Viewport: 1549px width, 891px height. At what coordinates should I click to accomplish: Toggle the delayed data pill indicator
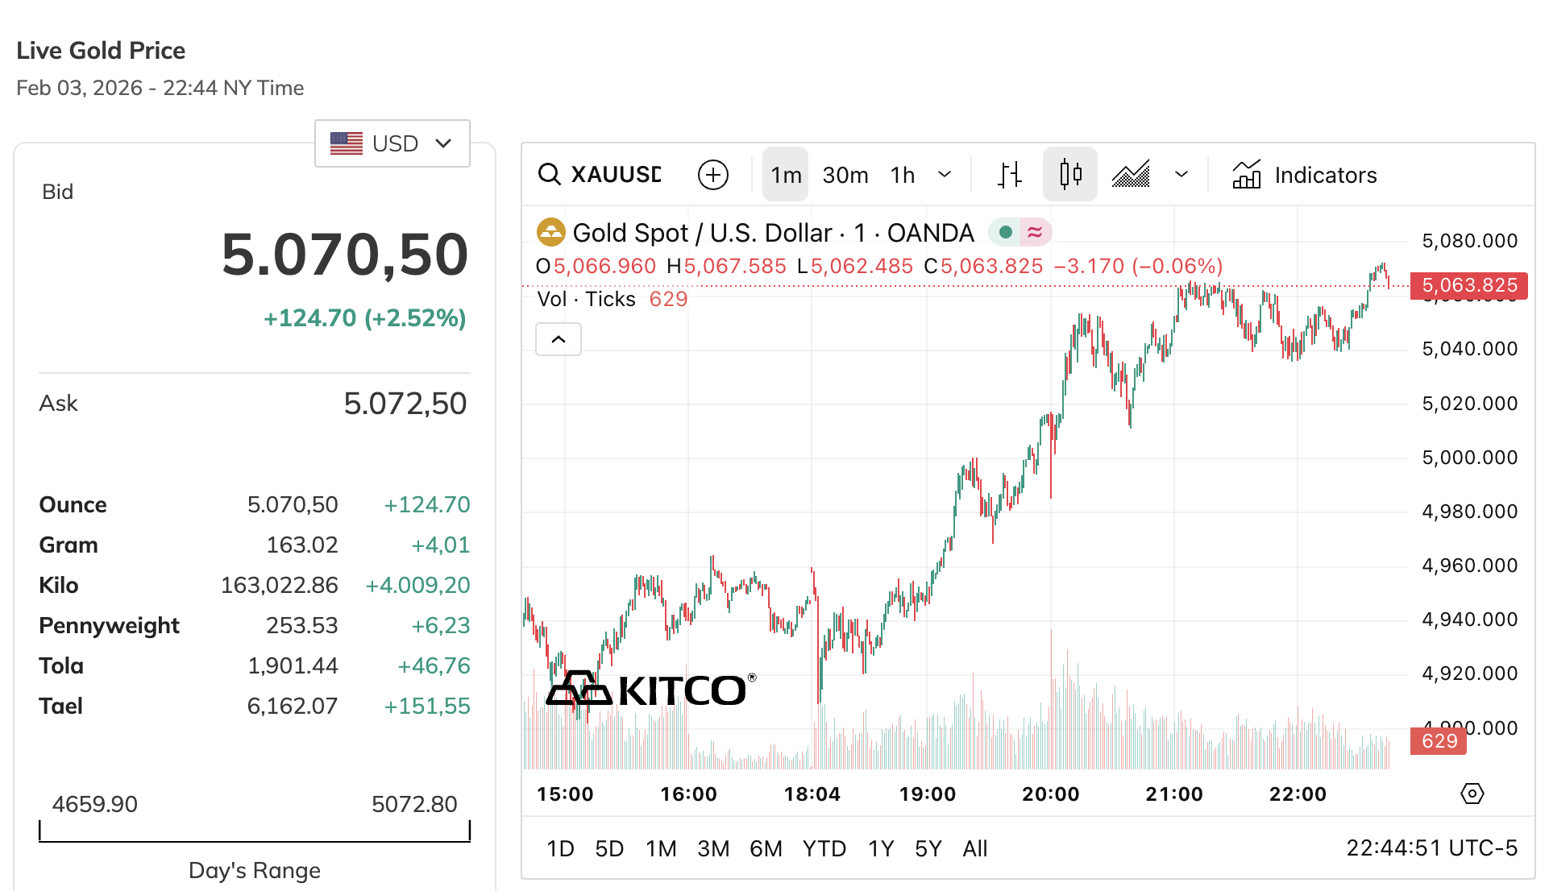pyautogui.click(x=1037, y=232)
